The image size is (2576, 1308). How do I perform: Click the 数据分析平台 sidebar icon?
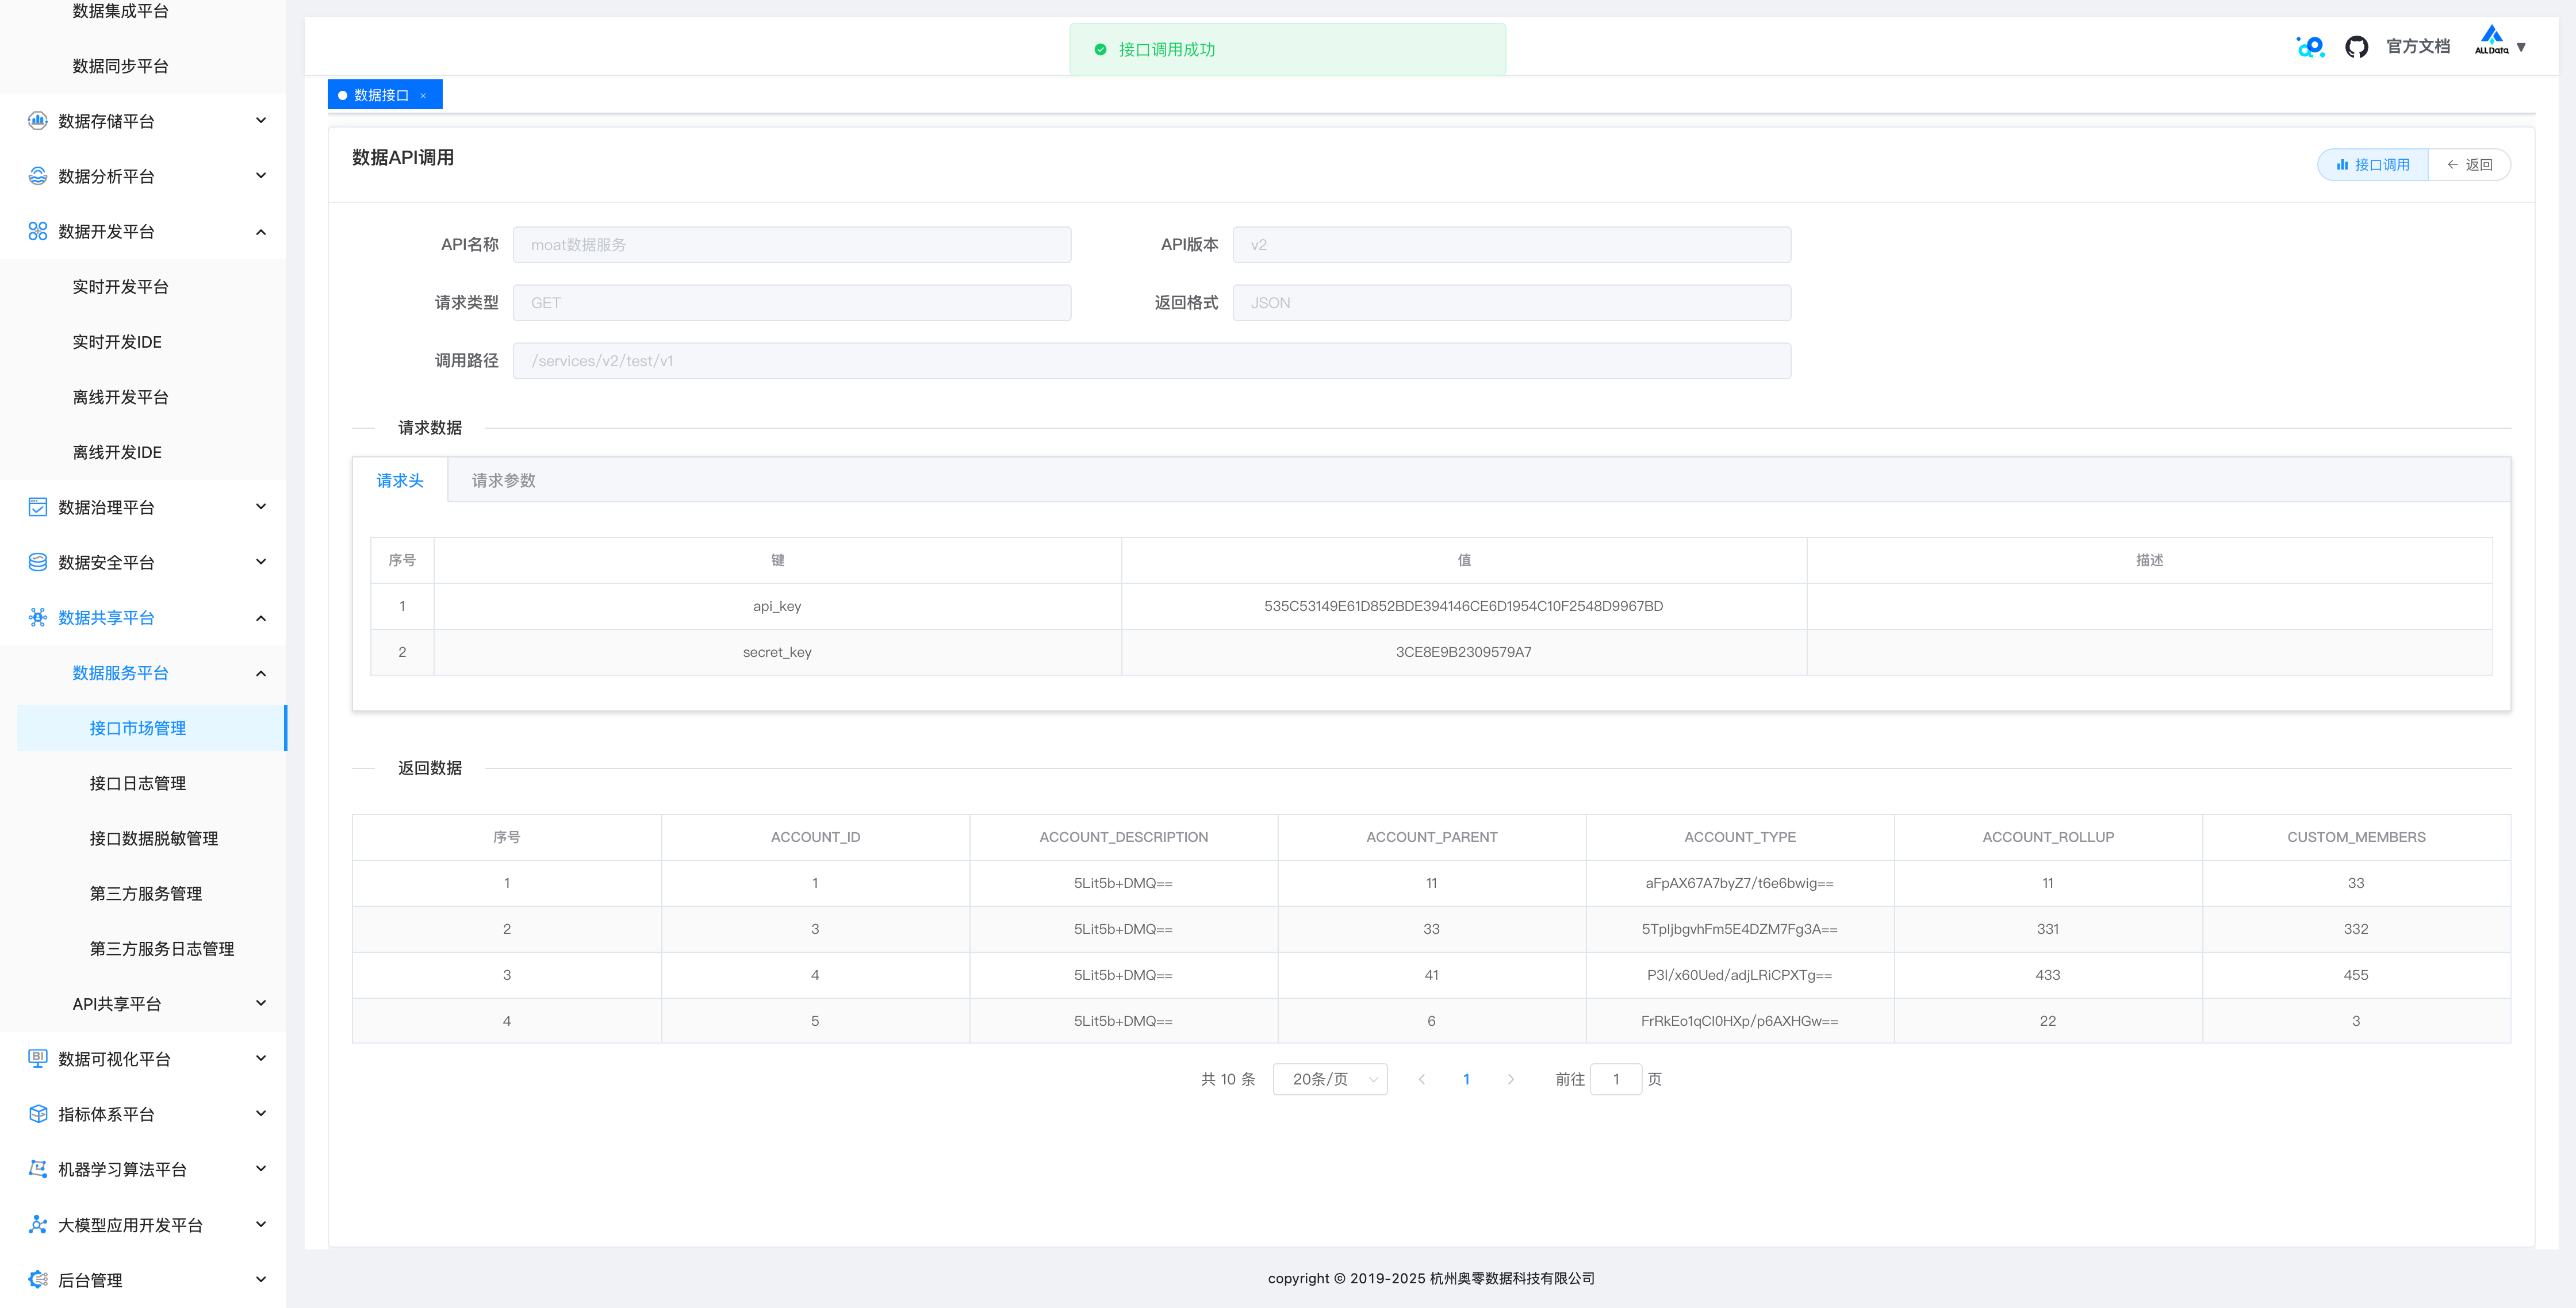pos(38,176)
